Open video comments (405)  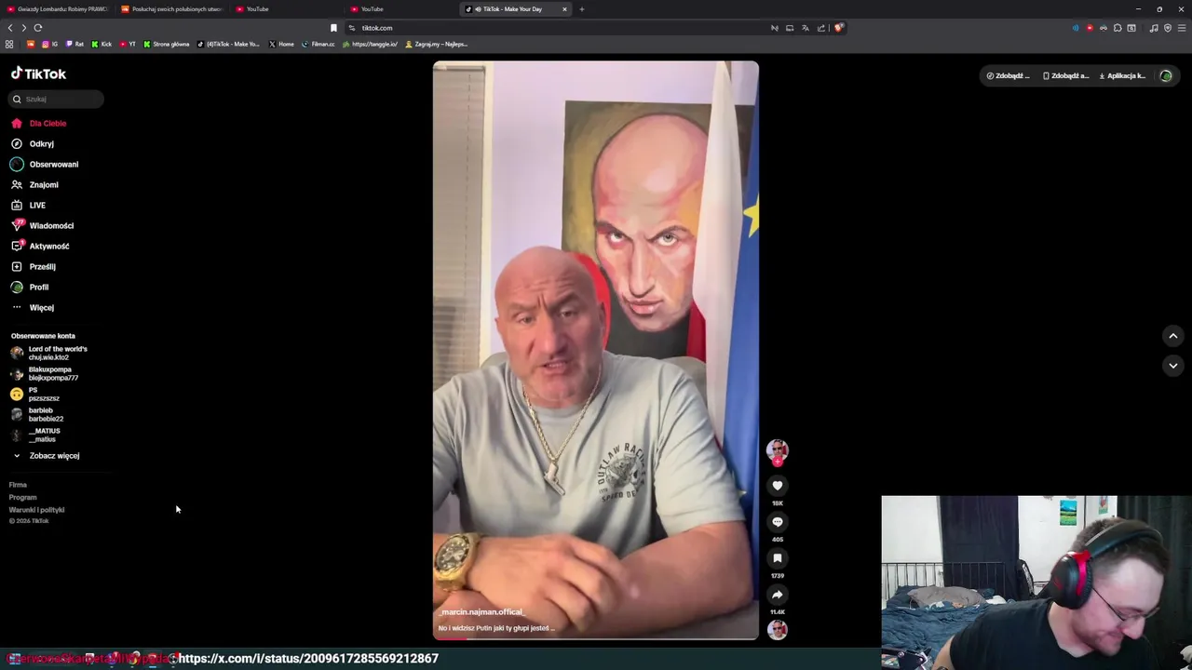[778, 522]
